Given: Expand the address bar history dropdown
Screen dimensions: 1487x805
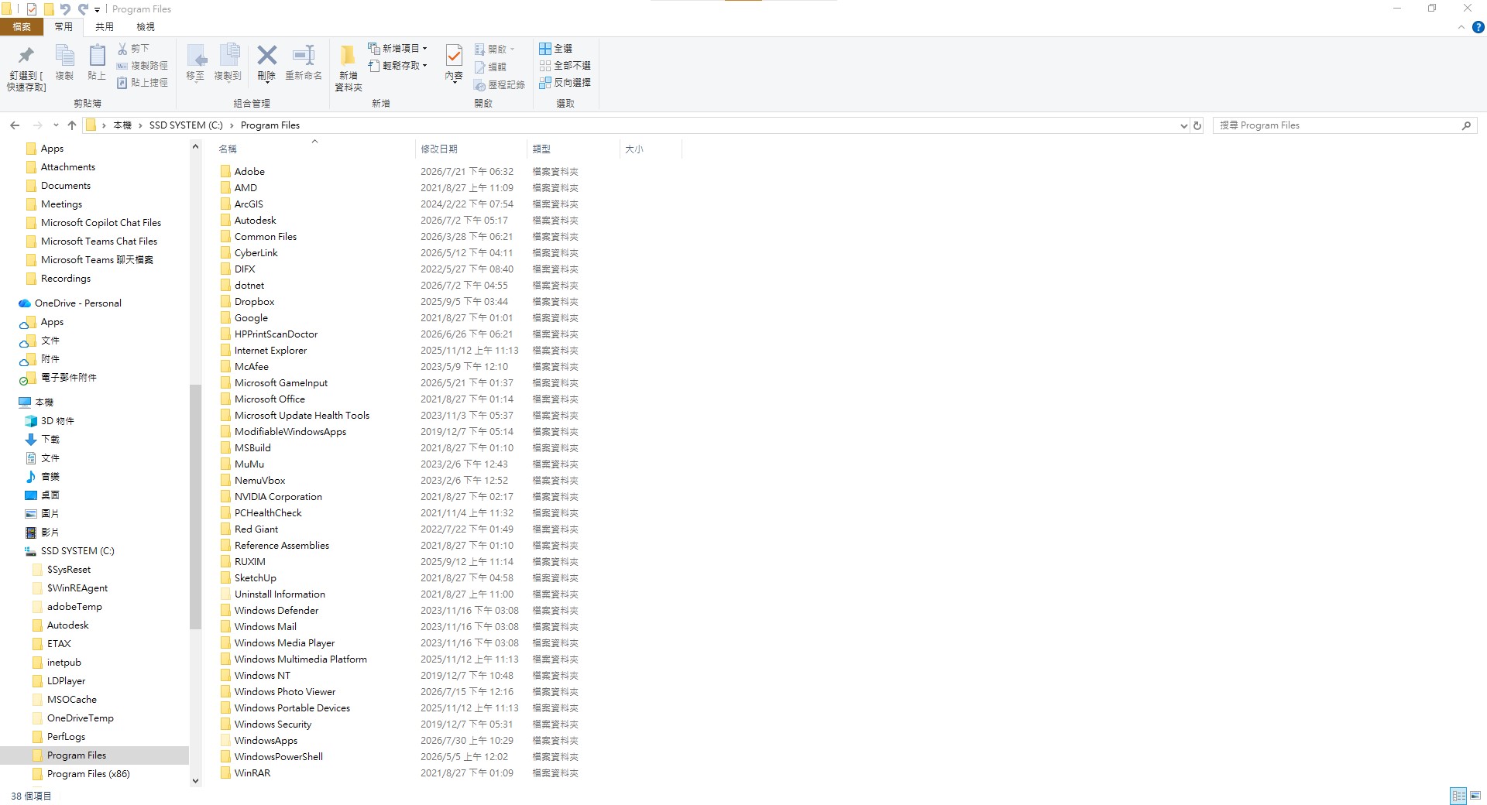Looking at the screenshot, I should (x=1183, y=125).
